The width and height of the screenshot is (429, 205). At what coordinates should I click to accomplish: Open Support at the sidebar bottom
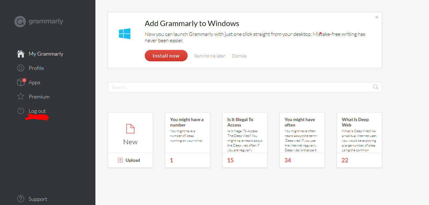coord(38,199)
